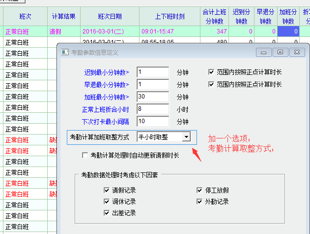Click the 计算结果 column header

tap(64, 16)
